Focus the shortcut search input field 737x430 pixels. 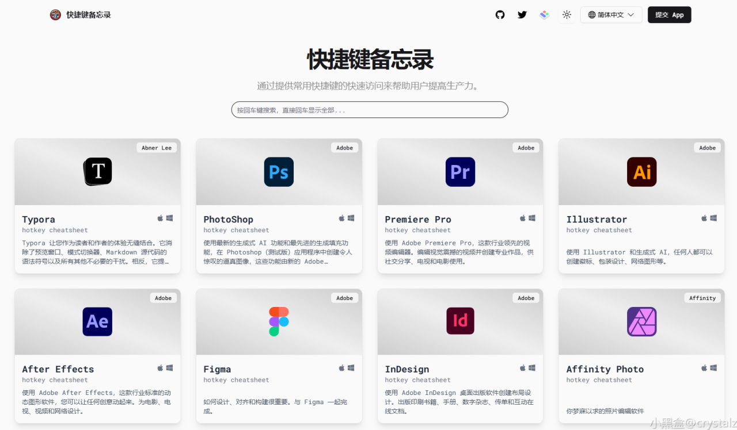pyautogui.click(x=370, y=110)
